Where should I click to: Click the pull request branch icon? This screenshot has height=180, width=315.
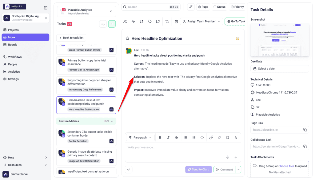167,22
